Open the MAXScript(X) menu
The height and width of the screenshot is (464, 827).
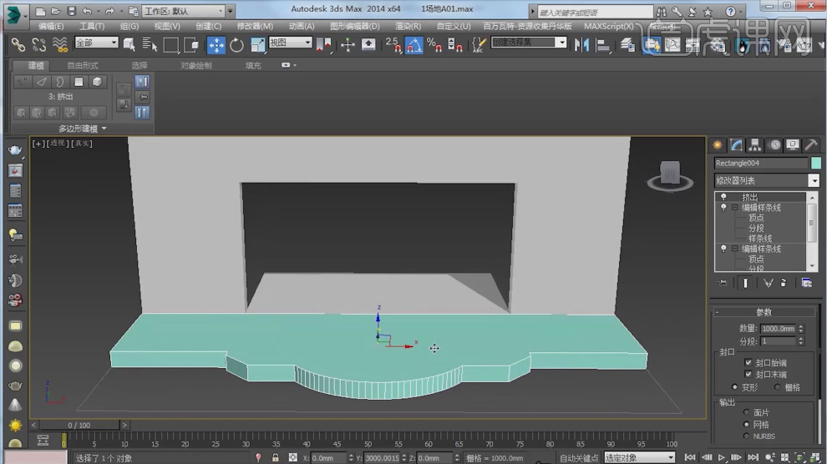point(609,27)
